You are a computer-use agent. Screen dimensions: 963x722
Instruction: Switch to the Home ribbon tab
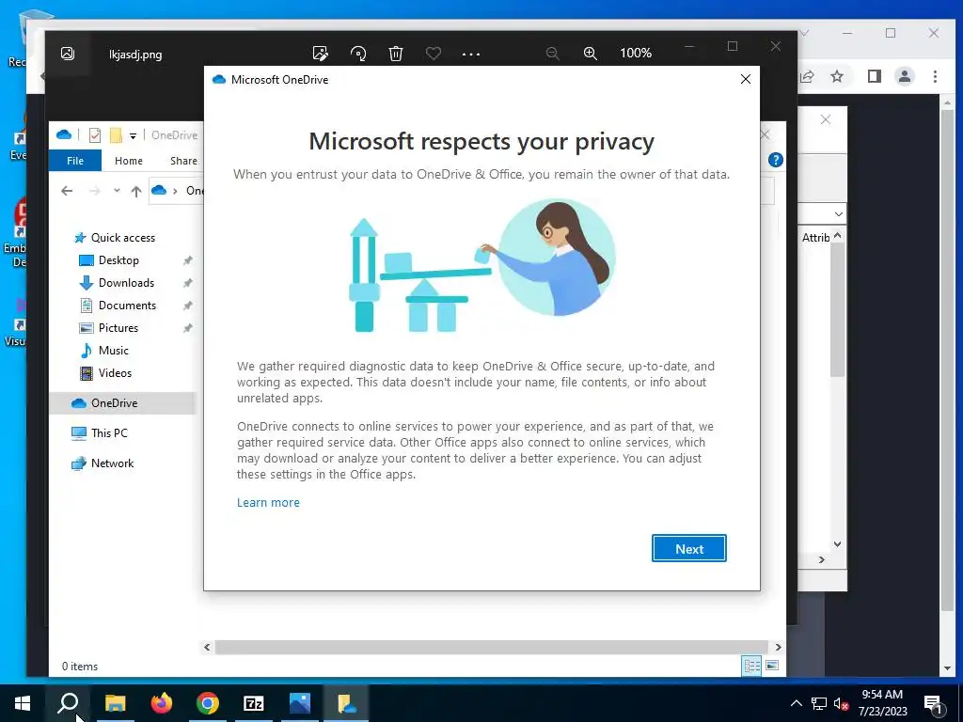[128, 160]
